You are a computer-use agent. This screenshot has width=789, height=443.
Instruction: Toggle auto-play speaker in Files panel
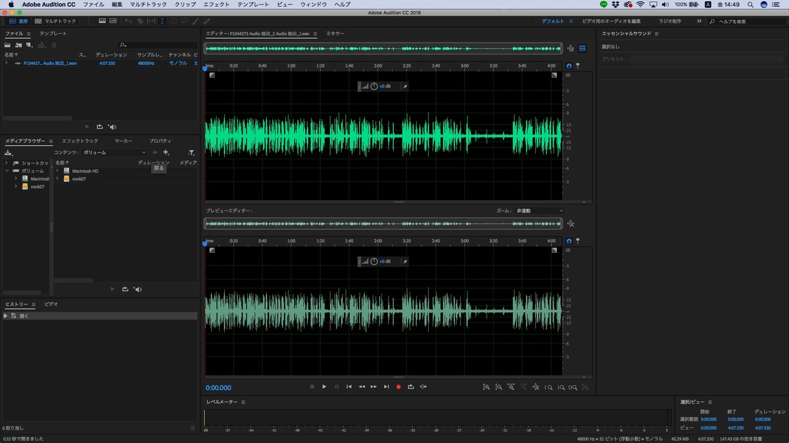pyautogui.click(x=112, y=127)
